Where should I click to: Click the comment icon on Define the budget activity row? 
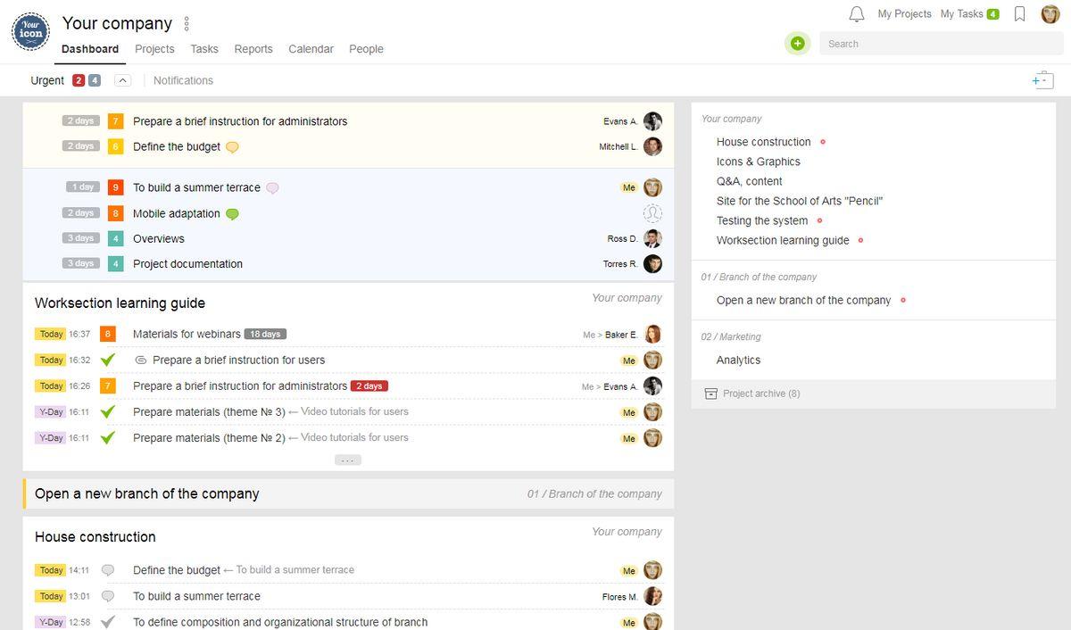[x=108, y=570]
